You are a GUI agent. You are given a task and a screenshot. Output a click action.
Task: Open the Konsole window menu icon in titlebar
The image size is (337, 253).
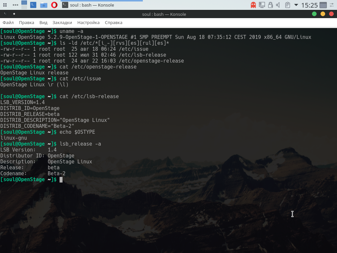click(x=5, y=14)
